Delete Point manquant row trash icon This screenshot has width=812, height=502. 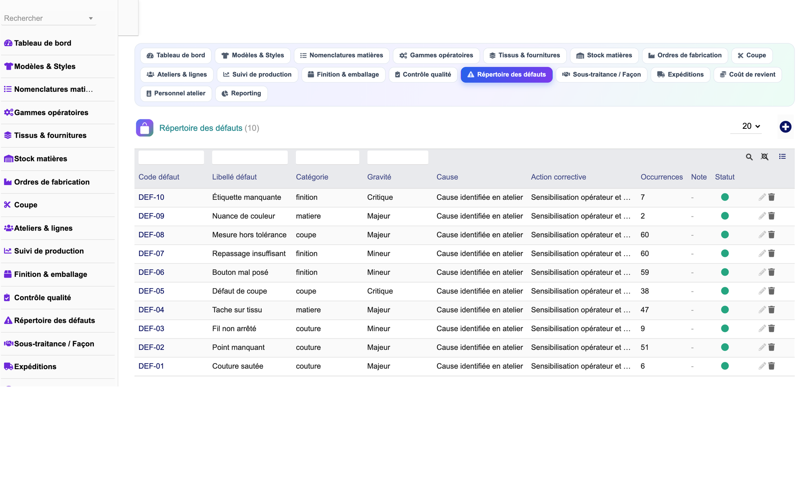click(x=772, y=347)
